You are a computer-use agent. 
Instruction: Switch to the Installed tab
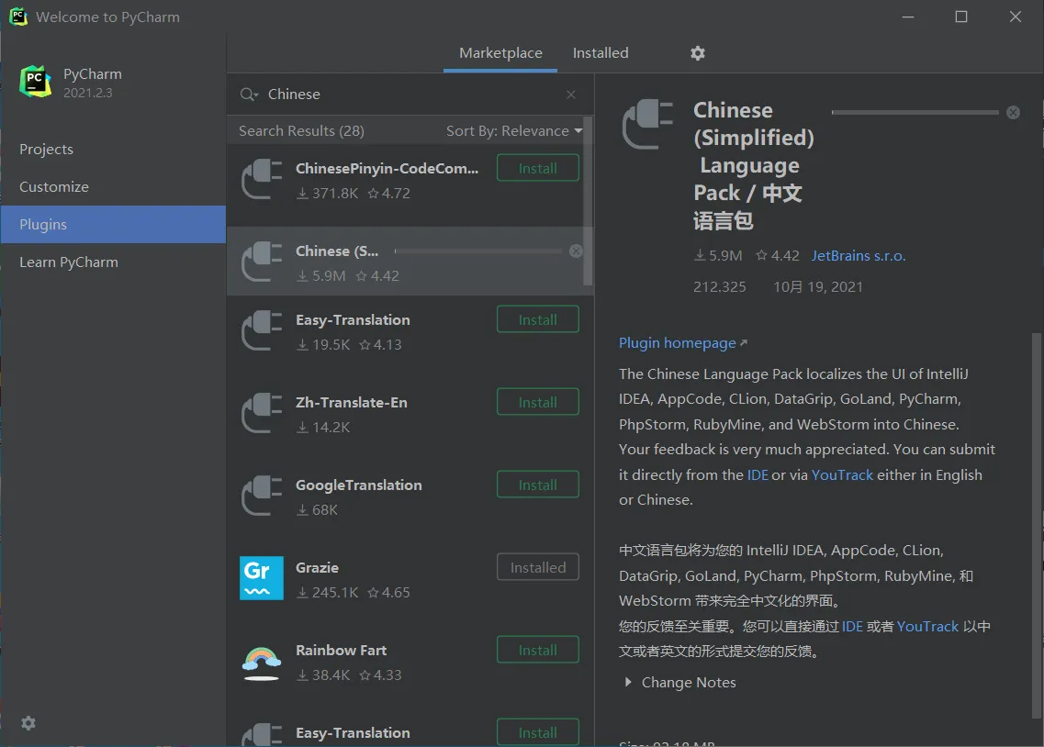[x=601, y=53]
